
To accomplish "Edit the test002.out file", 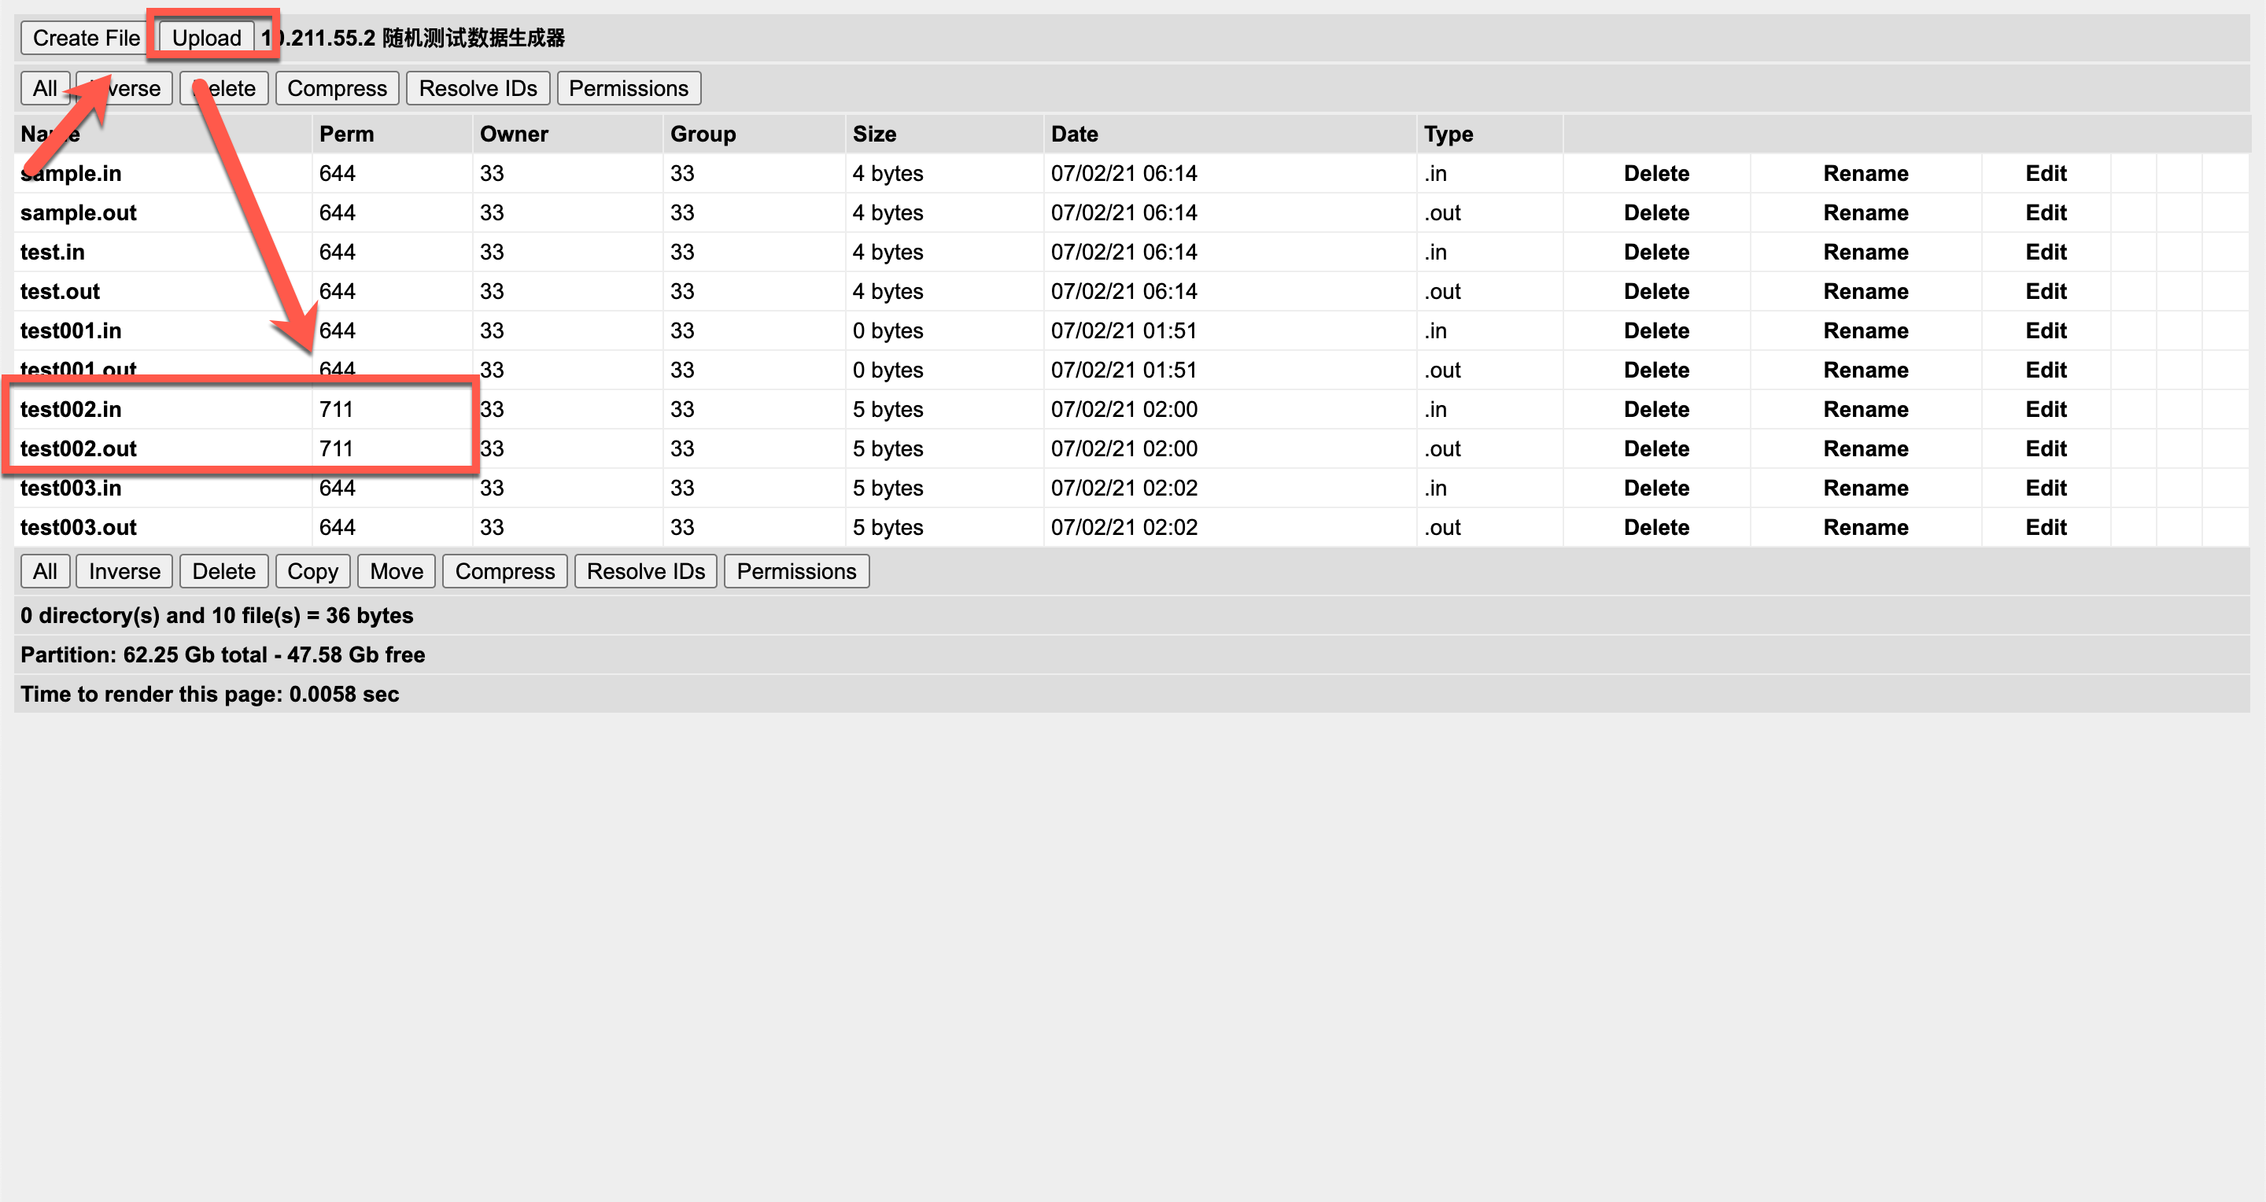I will (x=2045, y=448).
